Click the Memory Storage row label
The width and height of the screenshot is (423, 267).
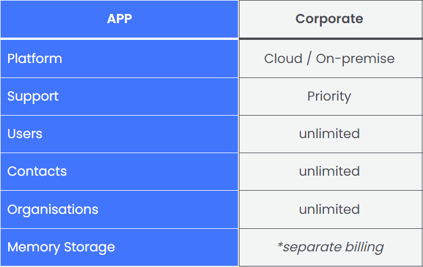click(119, 247)
